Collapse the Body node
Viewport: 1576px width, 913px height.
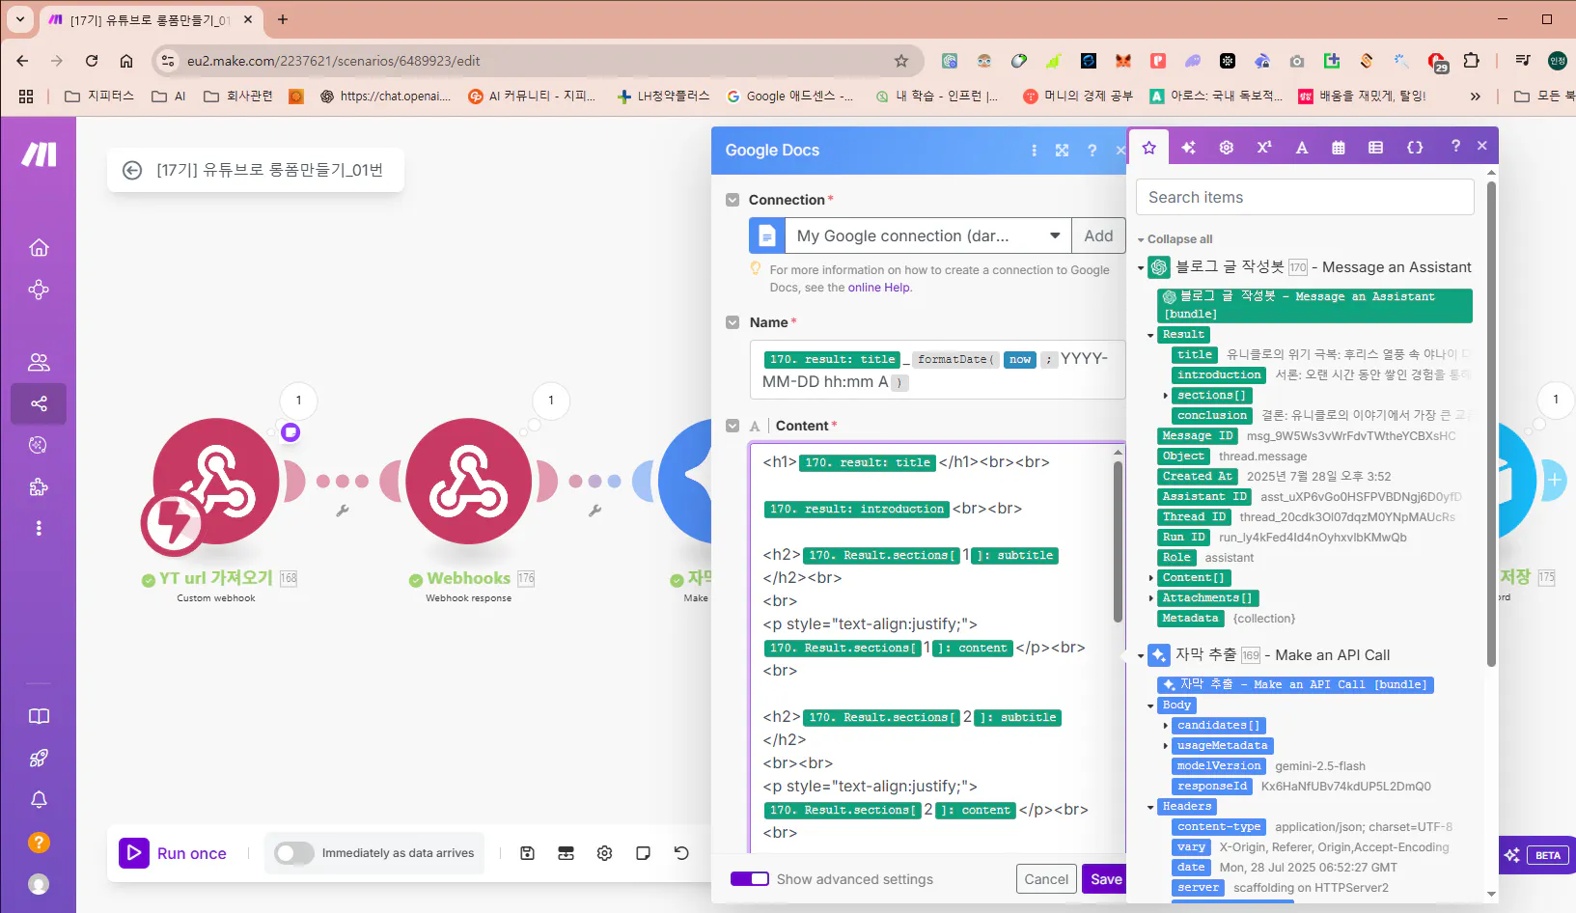point(1150,705)
